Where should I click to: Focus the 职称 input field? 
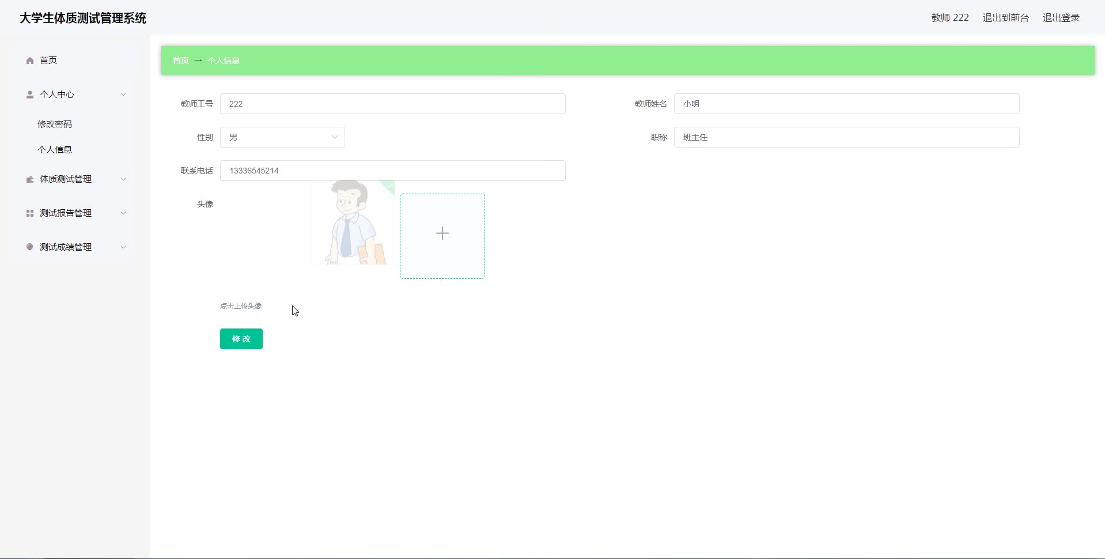847,137
